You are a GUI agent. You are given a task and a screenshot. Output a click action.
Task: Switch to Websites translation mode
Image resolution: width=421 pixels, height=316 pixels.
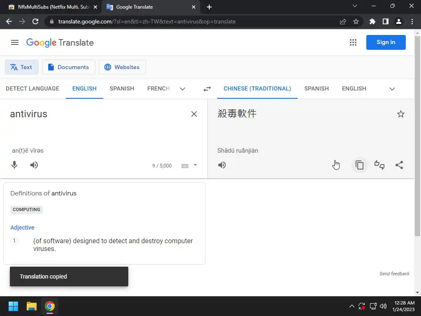[x=122, y=67]
